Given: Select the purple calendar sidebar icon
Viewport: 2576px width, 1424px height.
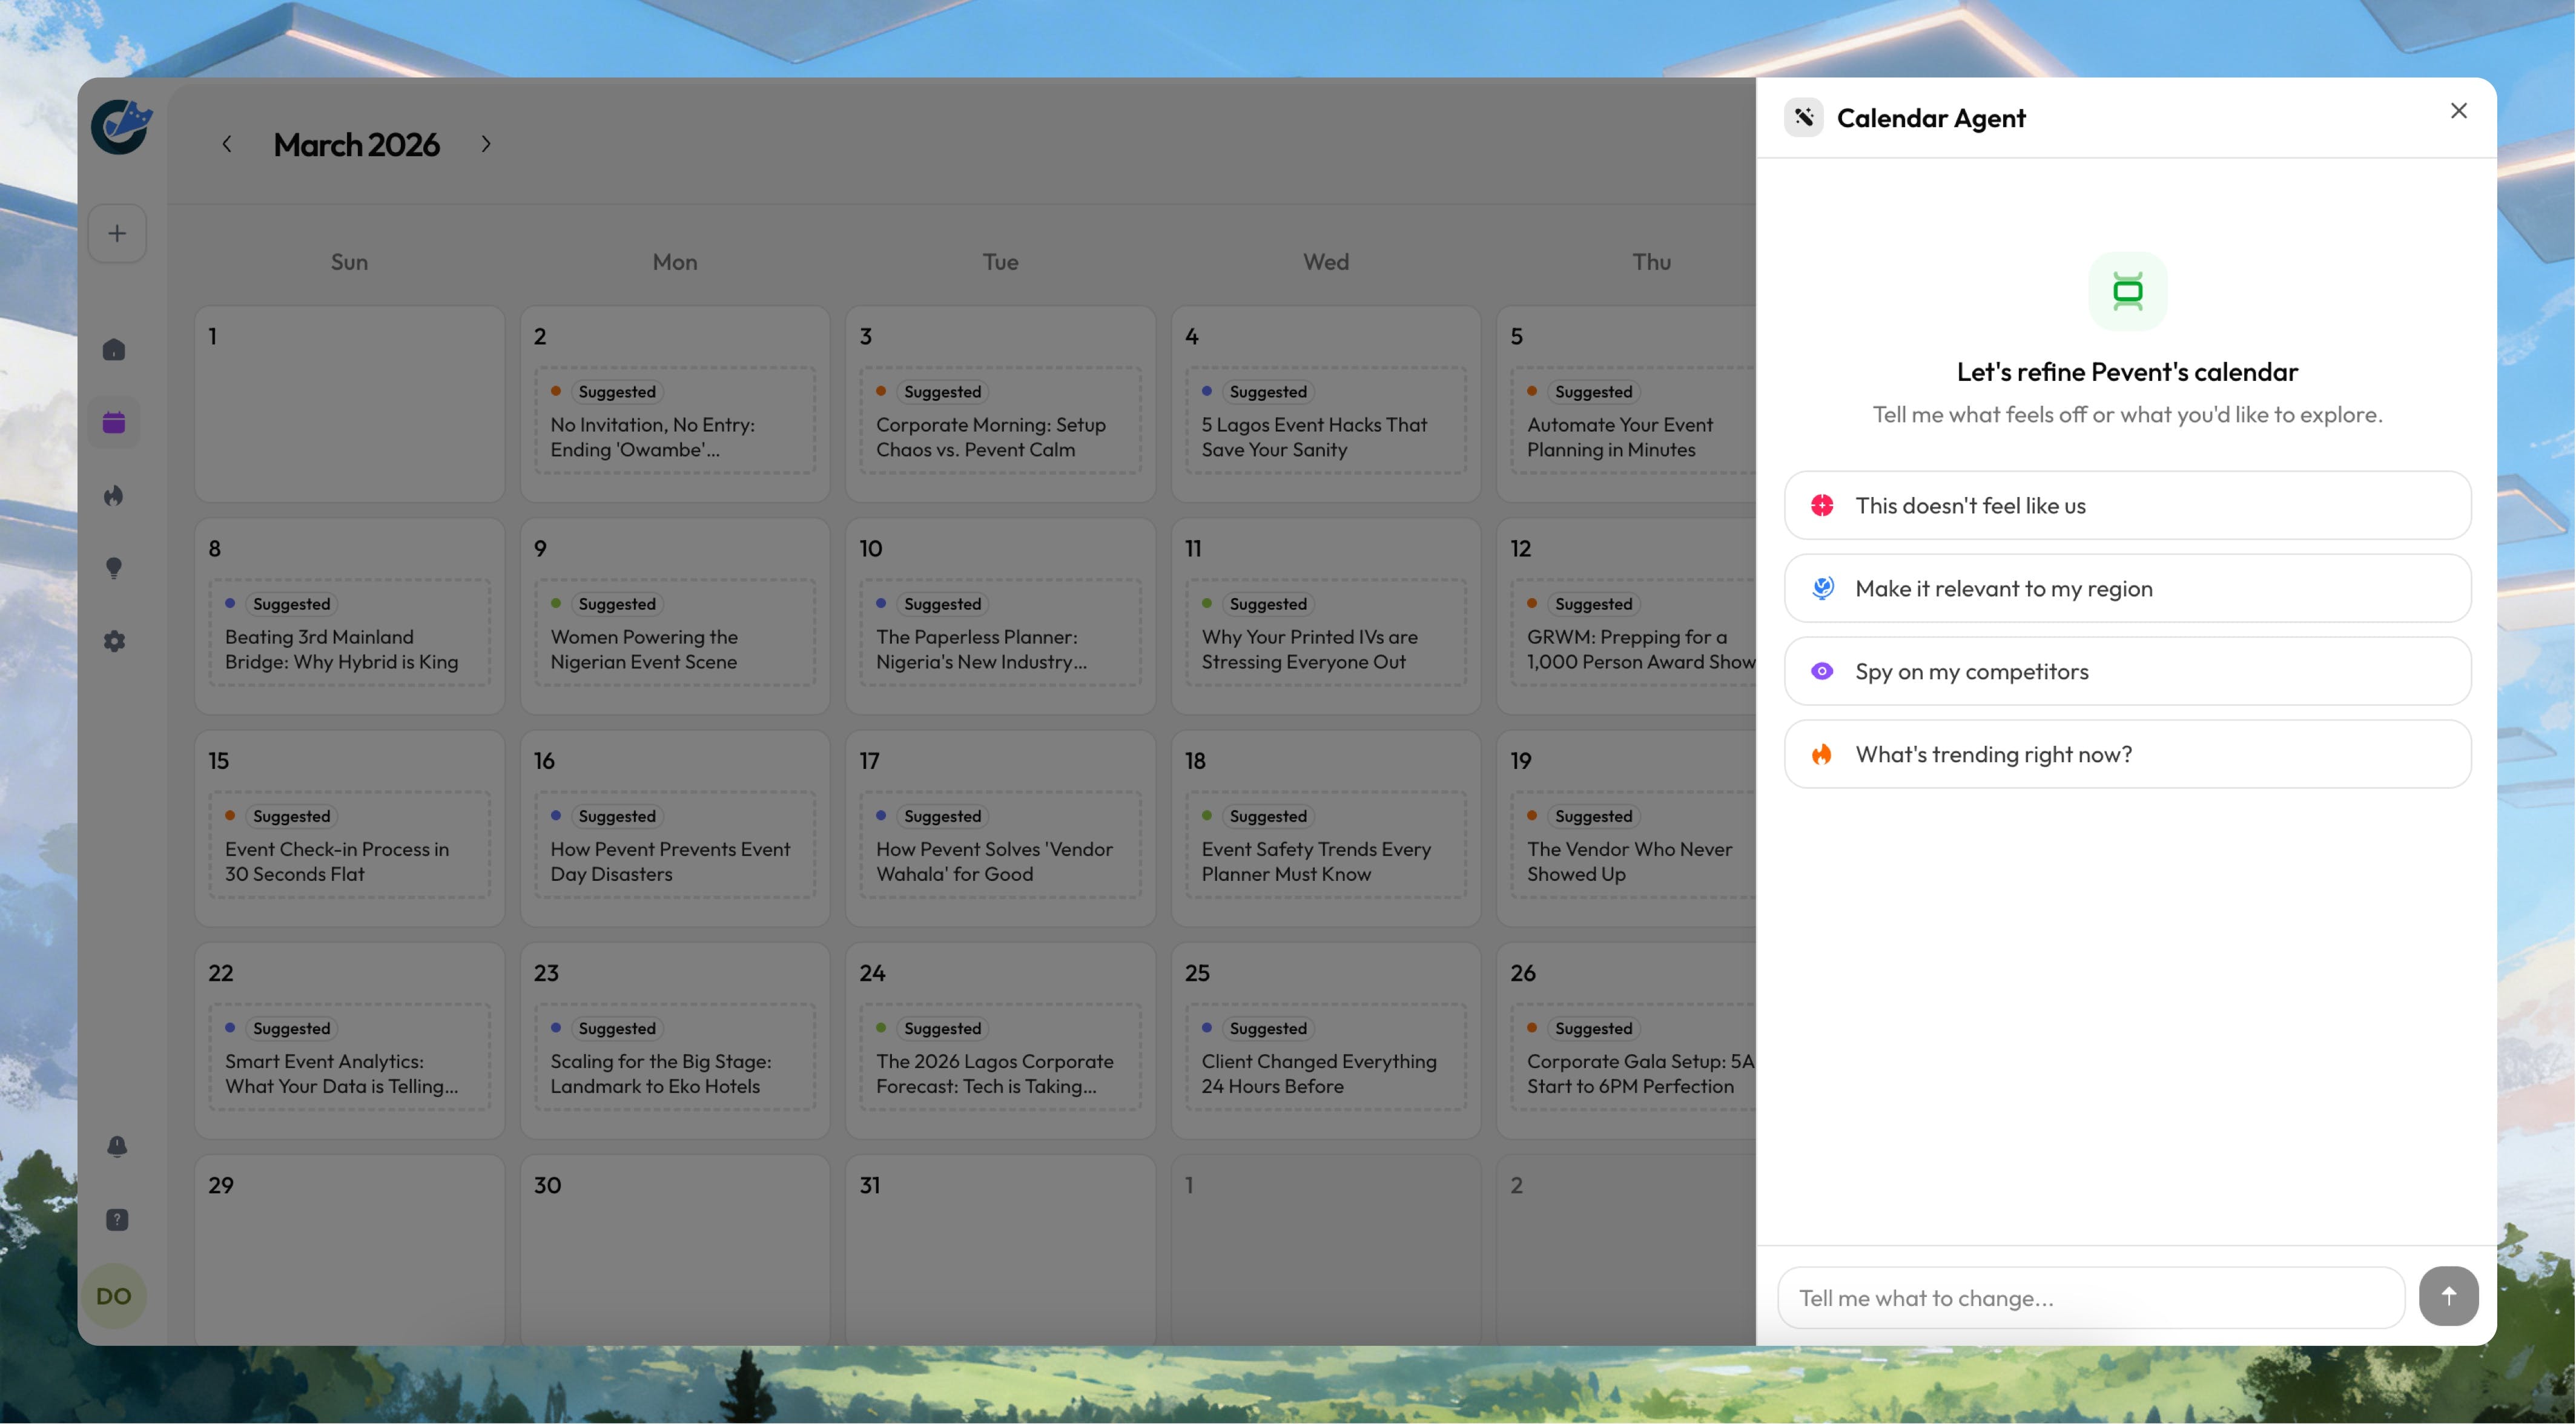Looking at the screenshot, I should (x=114, y=423).
